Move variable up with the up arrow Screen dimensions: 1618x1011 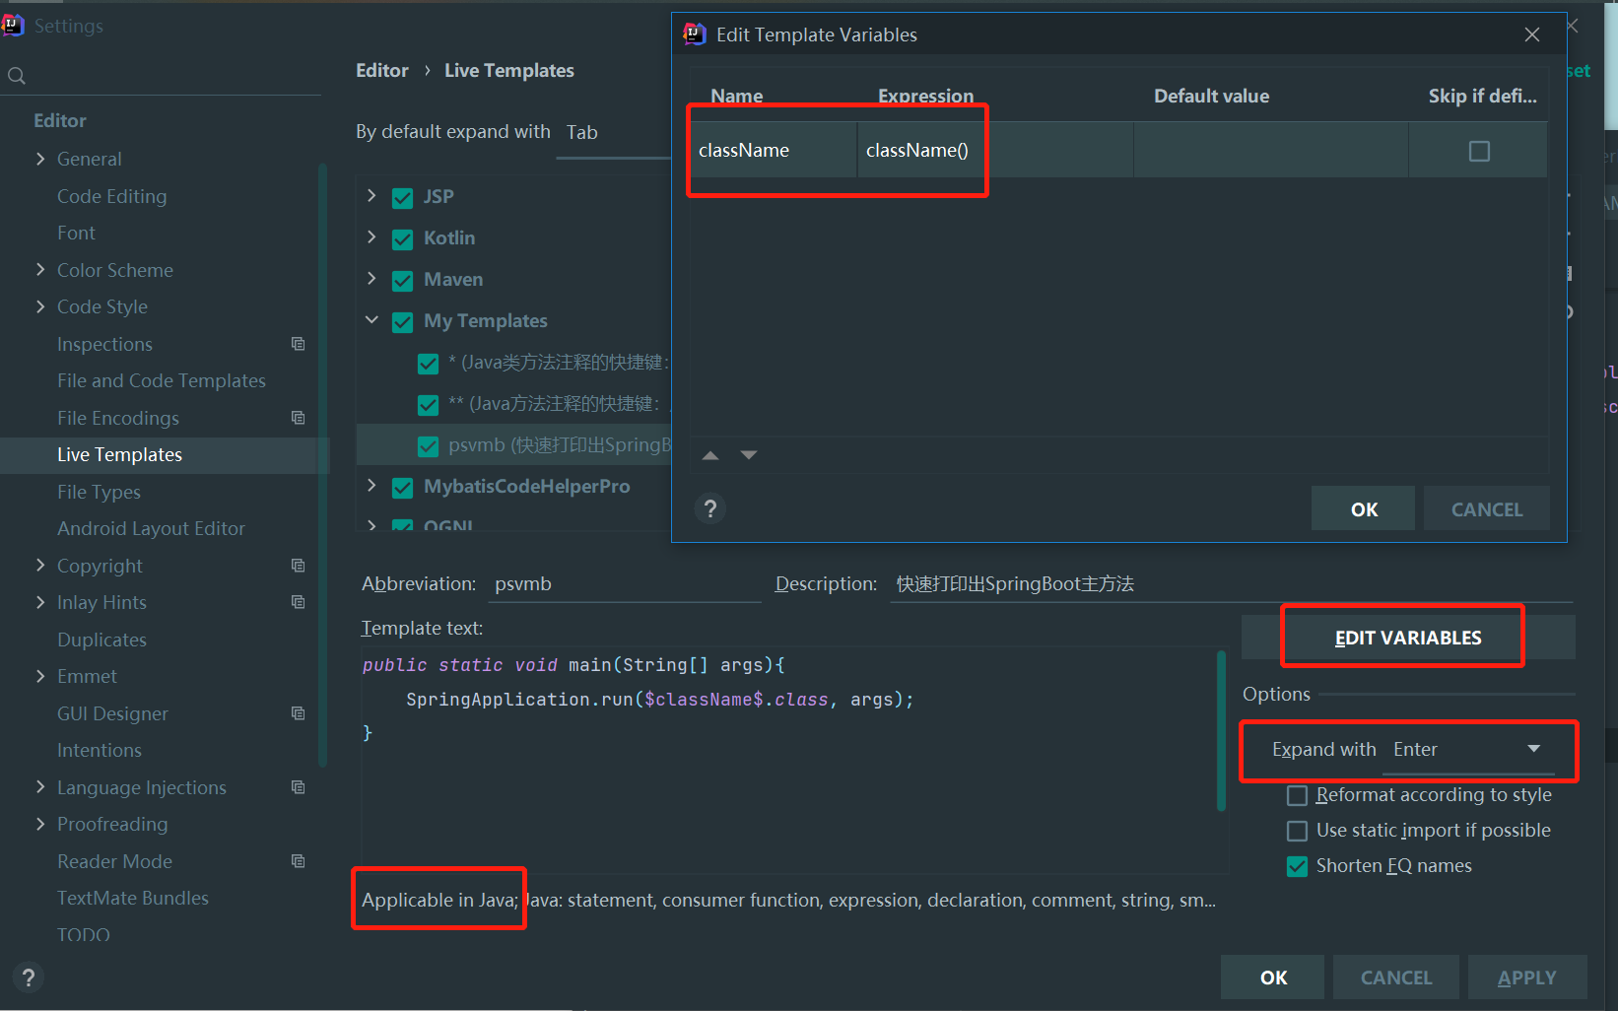click(710, 455)
